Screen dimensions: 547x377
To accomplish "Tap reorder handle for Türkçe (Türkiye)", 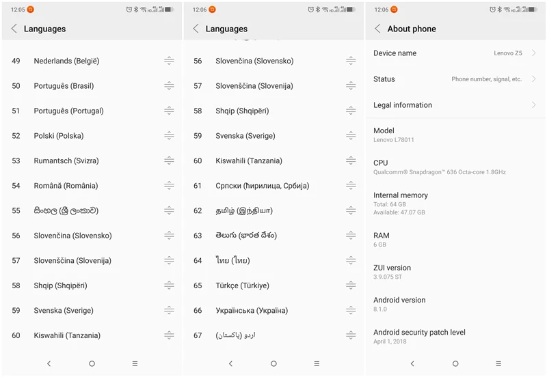I will point(351,285).
